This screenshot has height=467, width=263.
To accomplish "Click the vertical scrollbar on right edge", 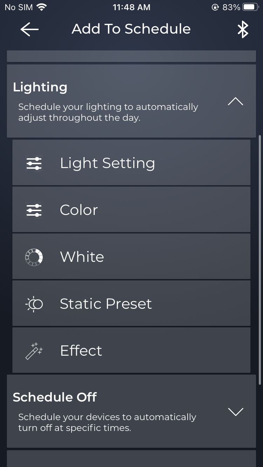I will coord(259,259).
